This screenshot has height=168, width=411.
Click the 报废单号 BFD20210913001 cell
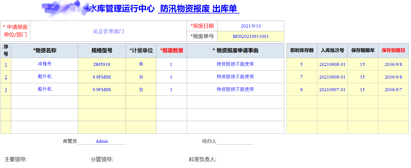[x=251, y=36]
